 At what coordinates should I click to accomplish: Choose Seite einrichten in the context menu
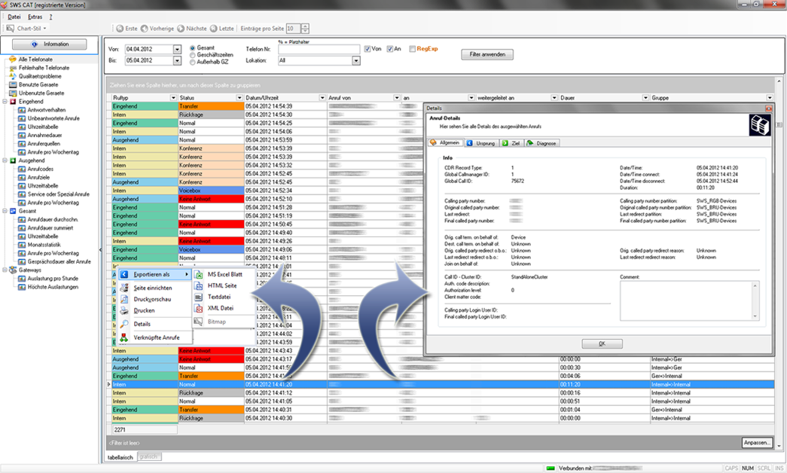[x=153, y=288]
